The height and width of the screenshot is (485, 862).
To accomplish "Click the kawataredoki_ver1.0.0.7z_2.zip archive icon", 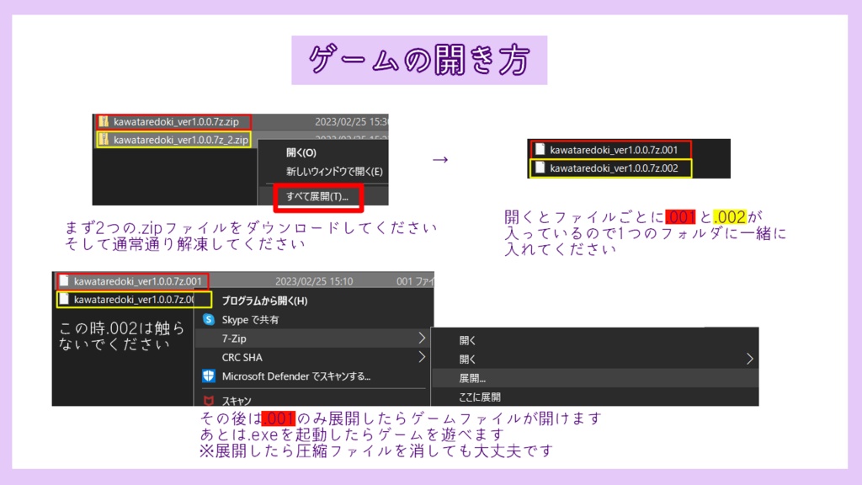I will click(103, 141).
